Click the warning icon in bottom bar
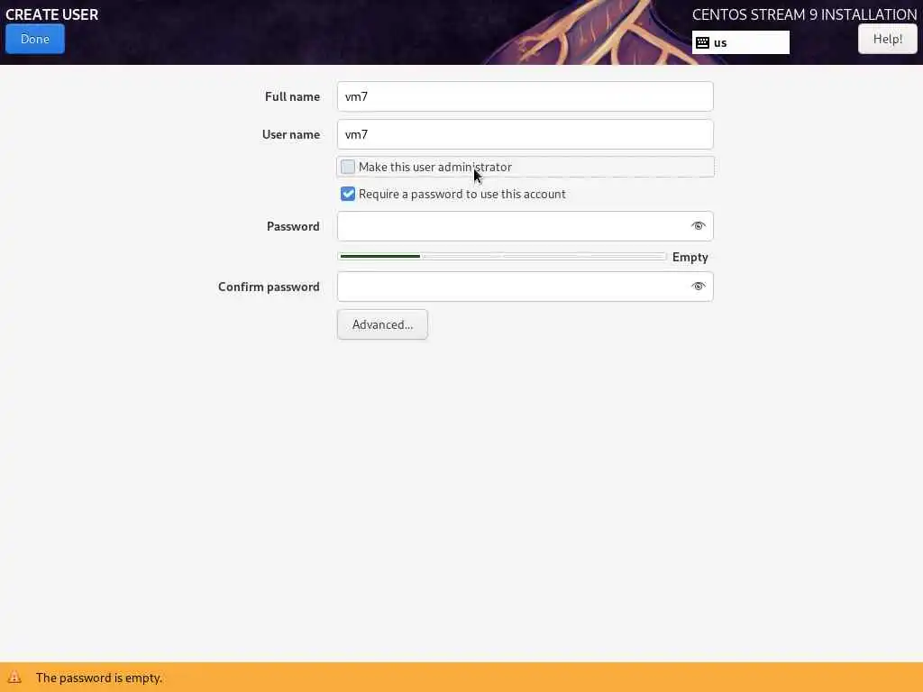 click(14, 678)
